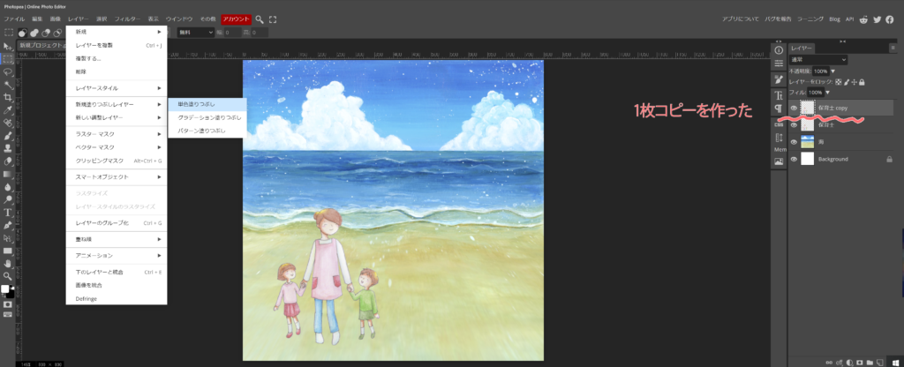Expand the 不透明度 opacity dropdown arrow

[832, 71]
